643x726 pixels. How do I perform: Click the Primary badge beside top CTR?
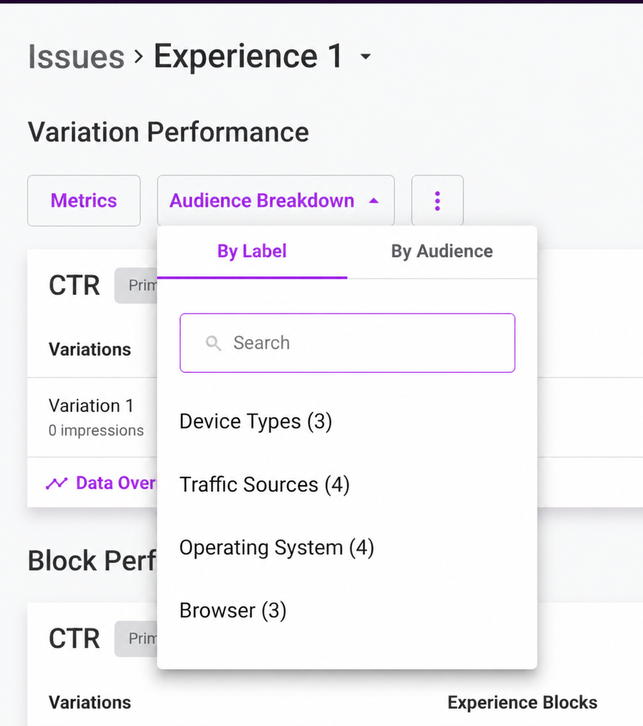(x=136, y=286)
